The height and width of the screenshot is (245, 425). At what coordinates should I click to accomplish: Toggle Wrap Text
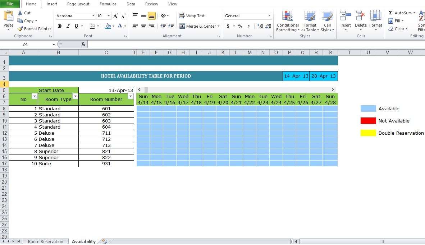[192, 16]
